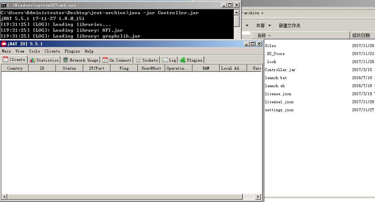This screenshot has width=375, height=202.
Task: Click the Network Usage monitor icon
Action: pos(66,60)
